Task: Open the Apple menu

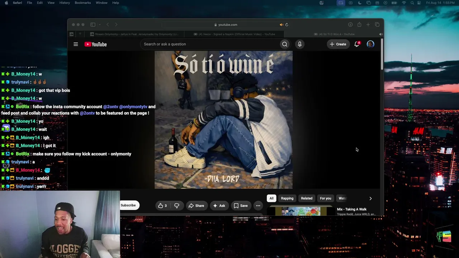Action: point(6,3)
